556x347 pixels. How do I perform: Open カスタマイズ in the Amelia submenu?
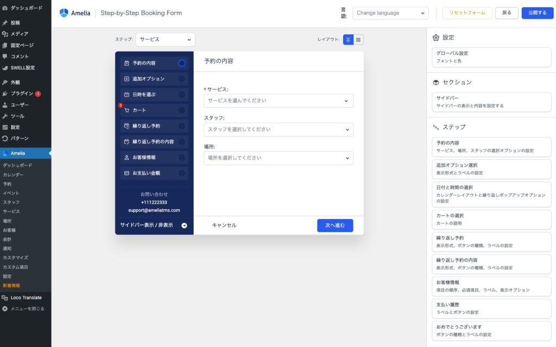pos(15,258)
